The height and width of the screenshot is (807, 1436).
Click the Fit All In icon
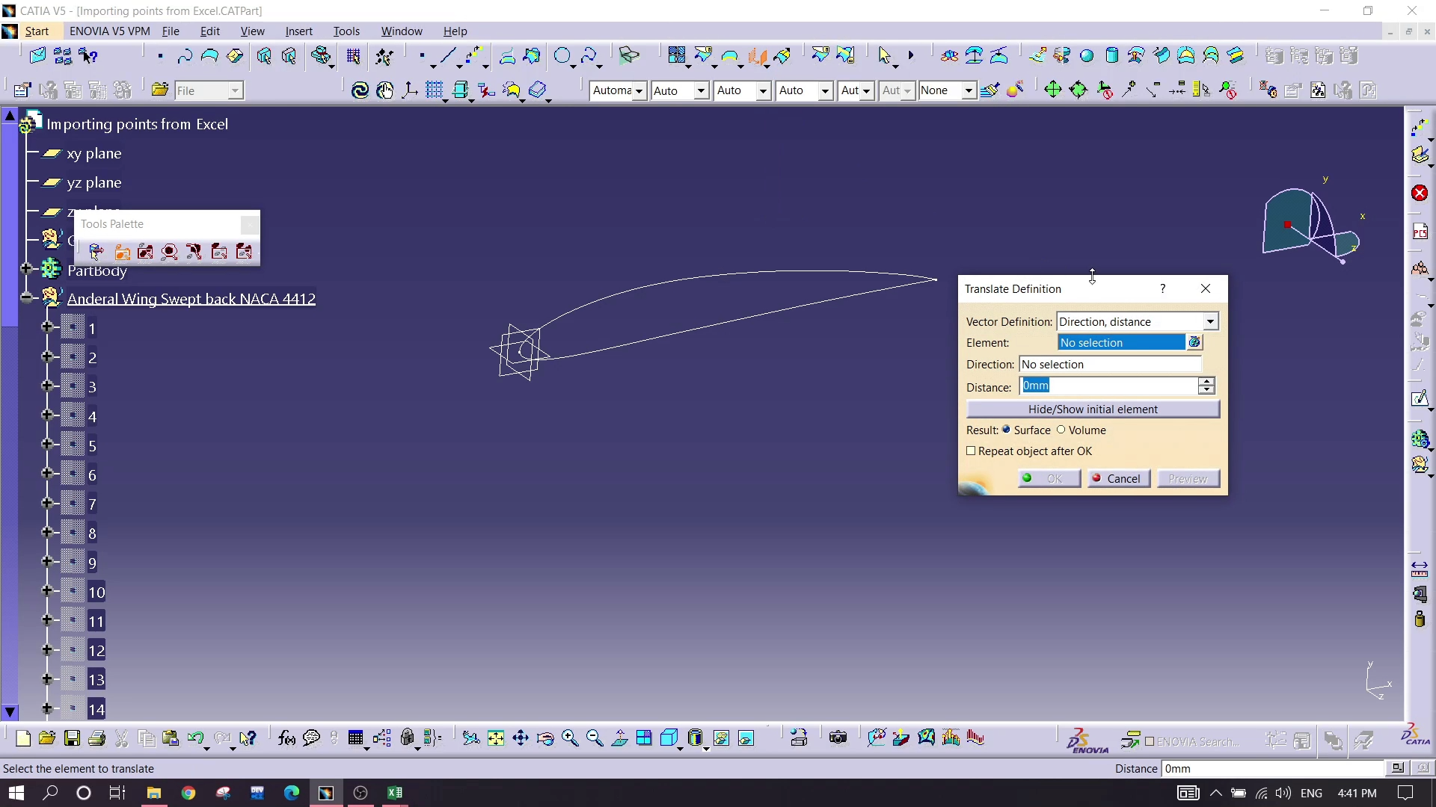point(496,738)
